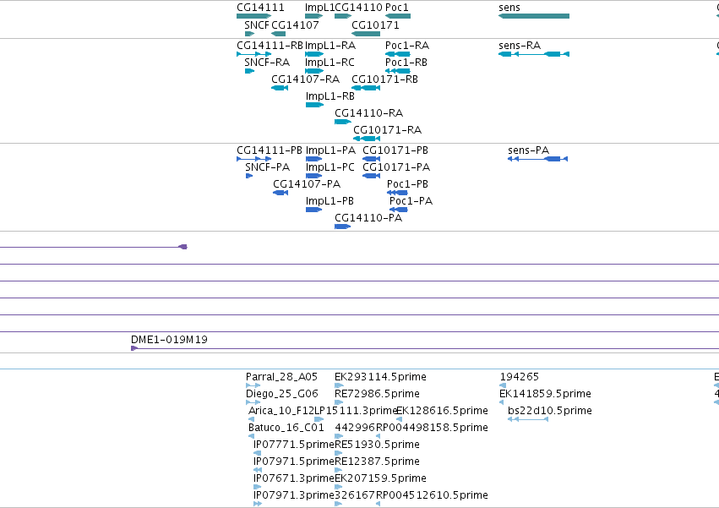This screenshot has height=508, width=719.
Task: Click the RP004498158.5prime EST
Action: tap(379, 436)
